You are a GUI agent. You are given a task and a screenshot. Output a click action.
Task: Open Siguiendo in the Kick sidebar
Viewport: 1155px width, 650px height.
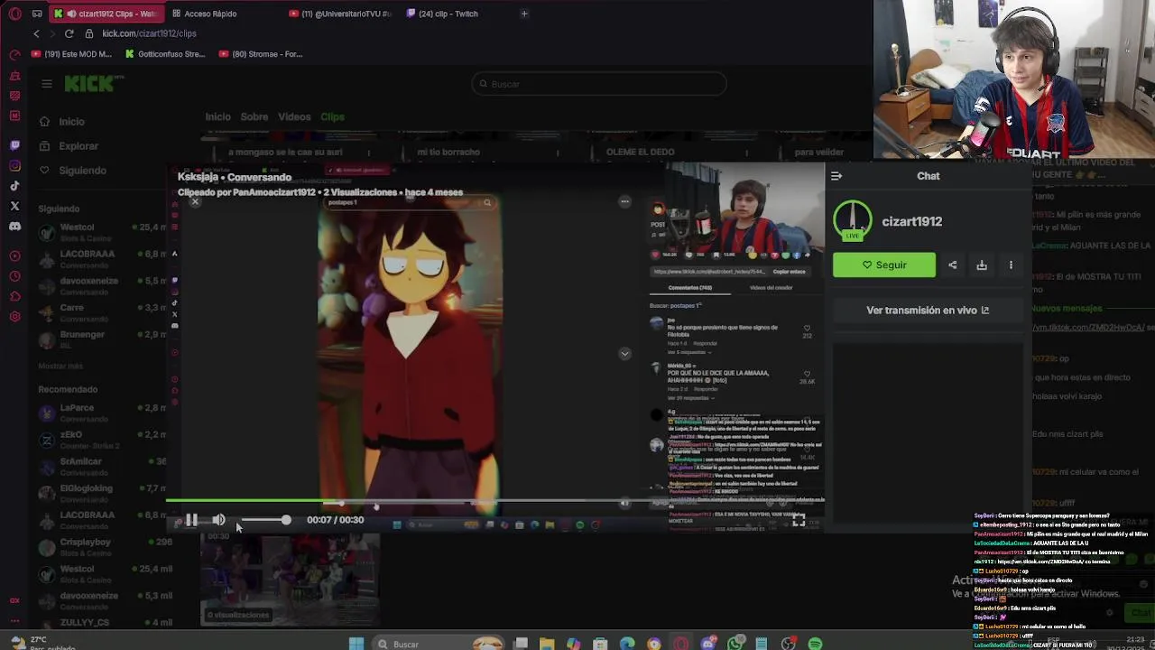(82, 171)
